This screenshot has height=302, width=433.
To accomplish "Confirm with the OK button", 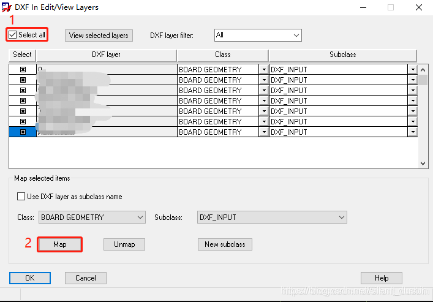I will (x=30, y=278).
